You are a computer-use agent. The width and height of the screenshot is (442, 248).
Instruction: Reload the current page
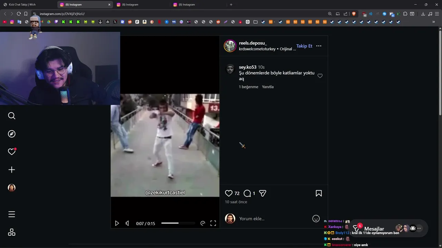click(19, 14)
